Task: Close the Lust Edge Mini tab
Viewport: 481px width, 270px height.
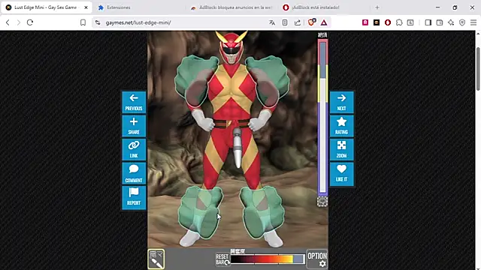Action: (x=86, y=7)
